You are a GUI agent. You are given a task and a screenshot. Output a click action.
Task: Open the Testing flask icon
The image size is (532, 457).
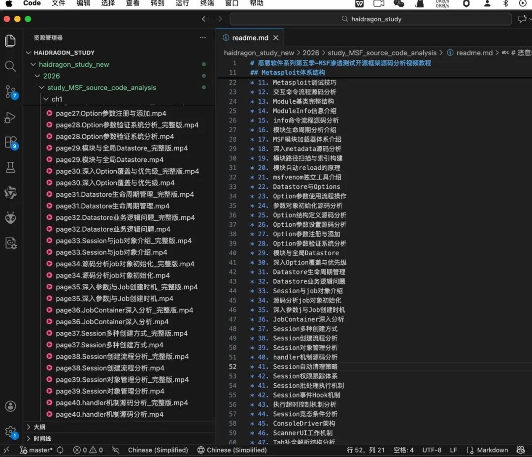(10, 167)
